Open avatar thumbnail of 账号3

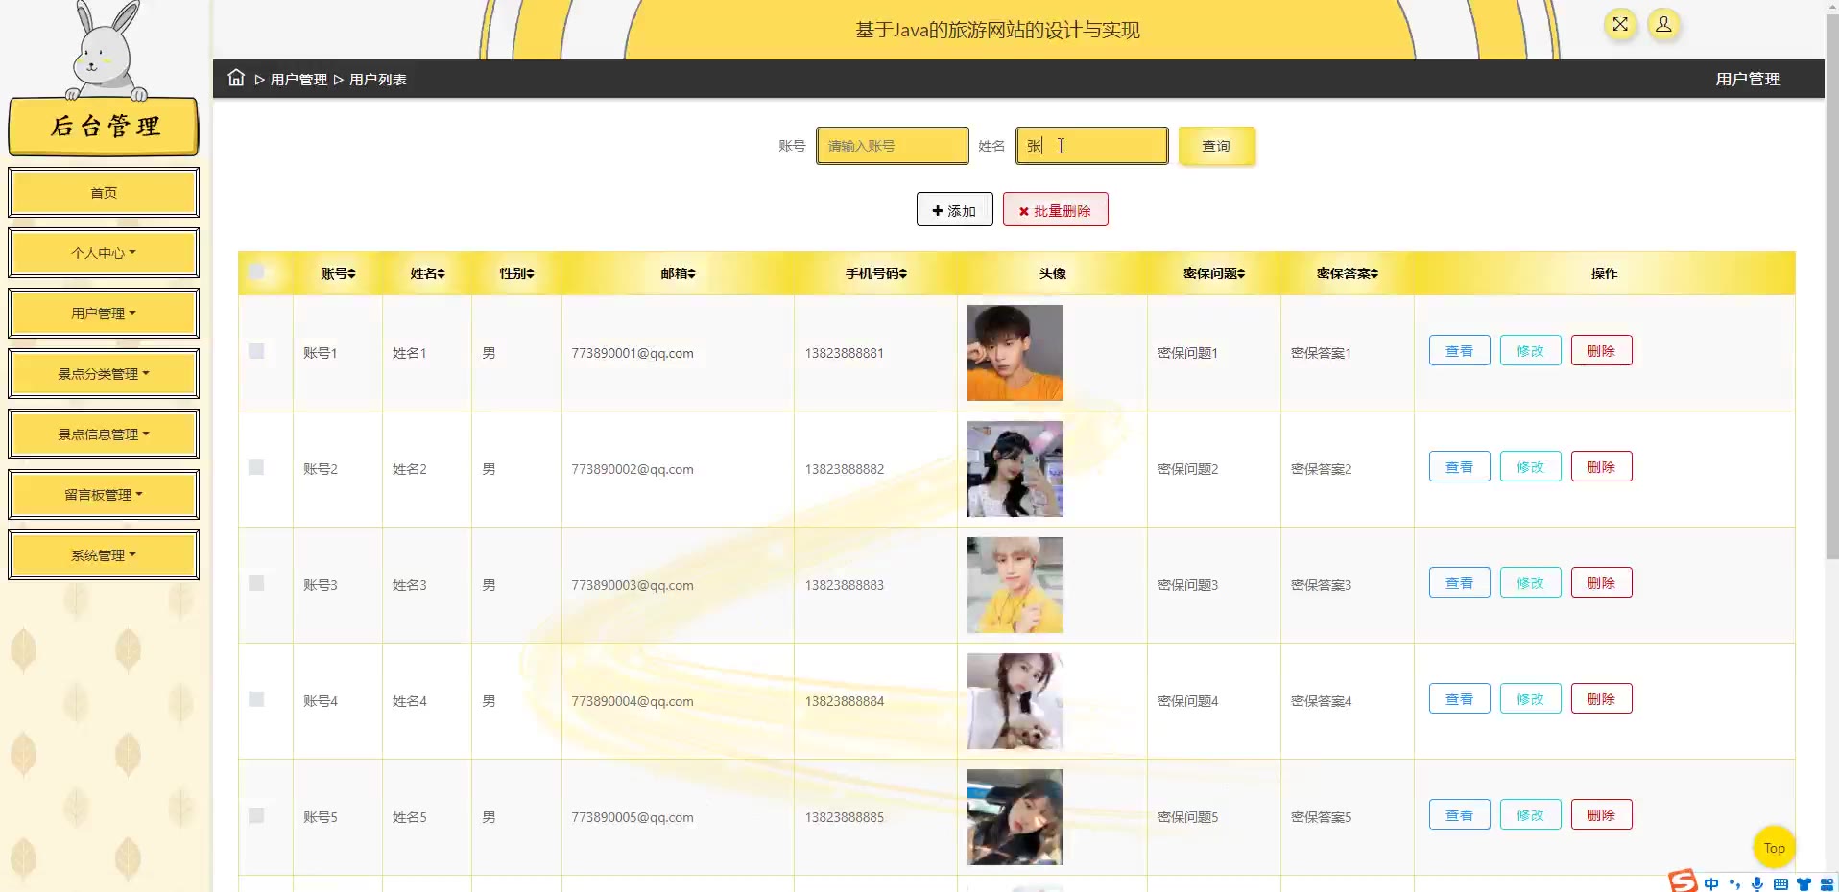(x=1015, y=584)
